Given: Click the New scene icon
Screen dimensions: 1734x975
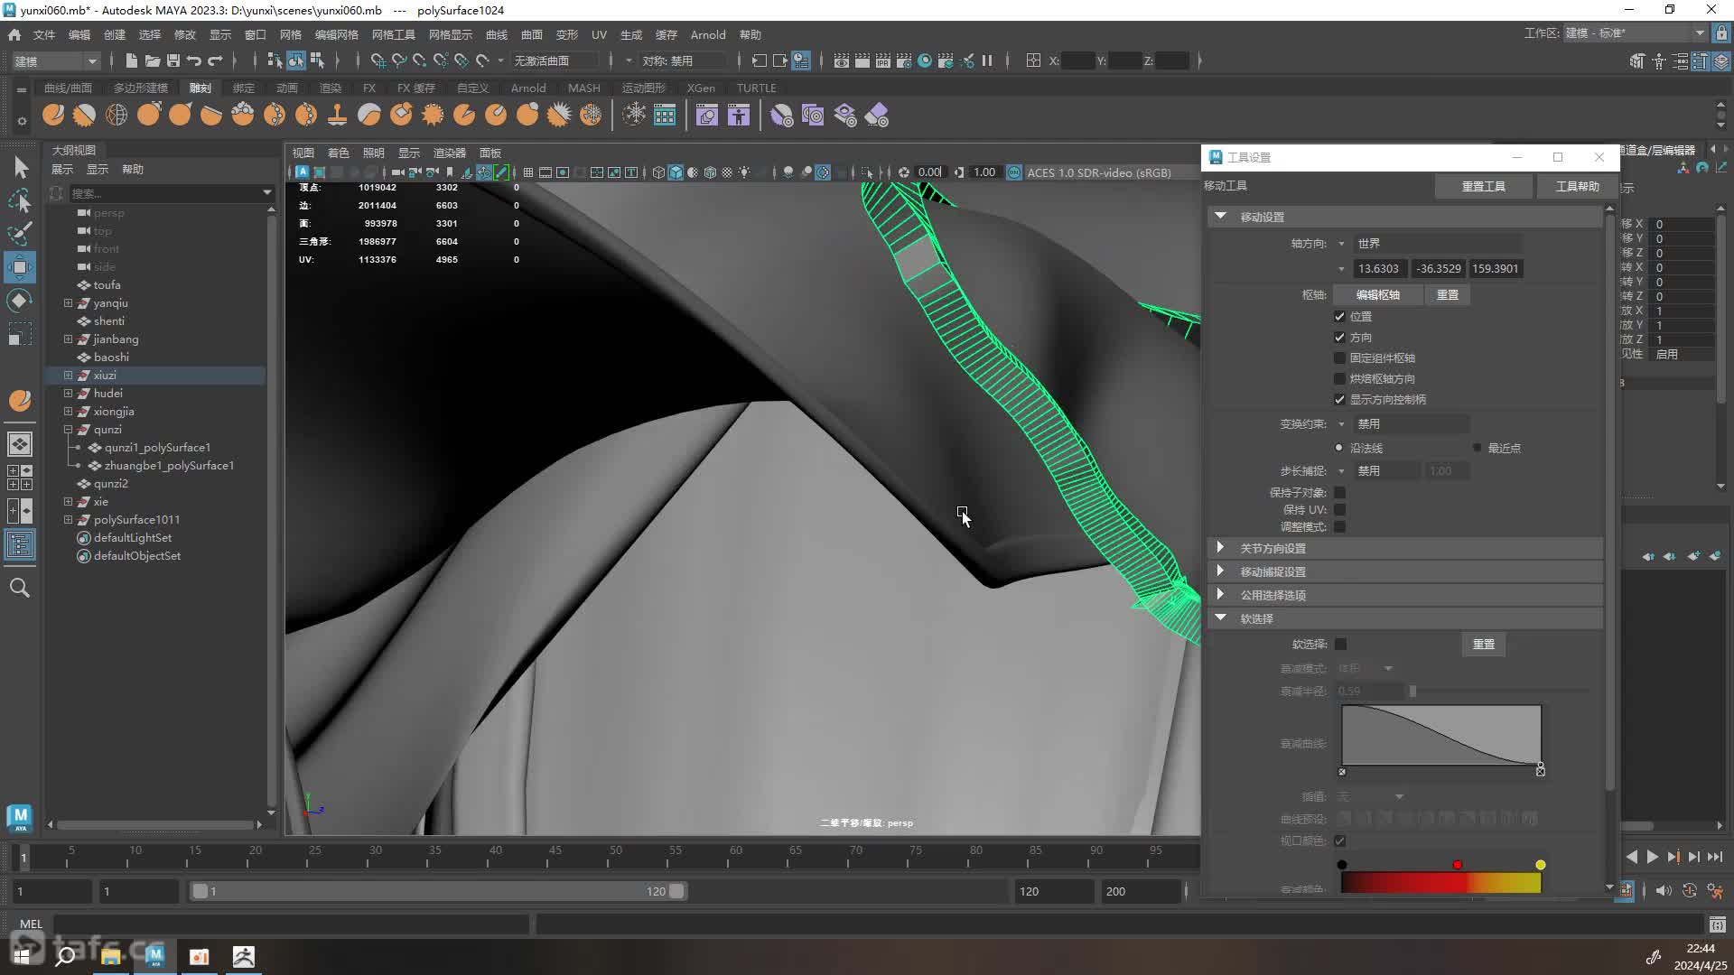Looking at the screenshot, I should point(132,60).
